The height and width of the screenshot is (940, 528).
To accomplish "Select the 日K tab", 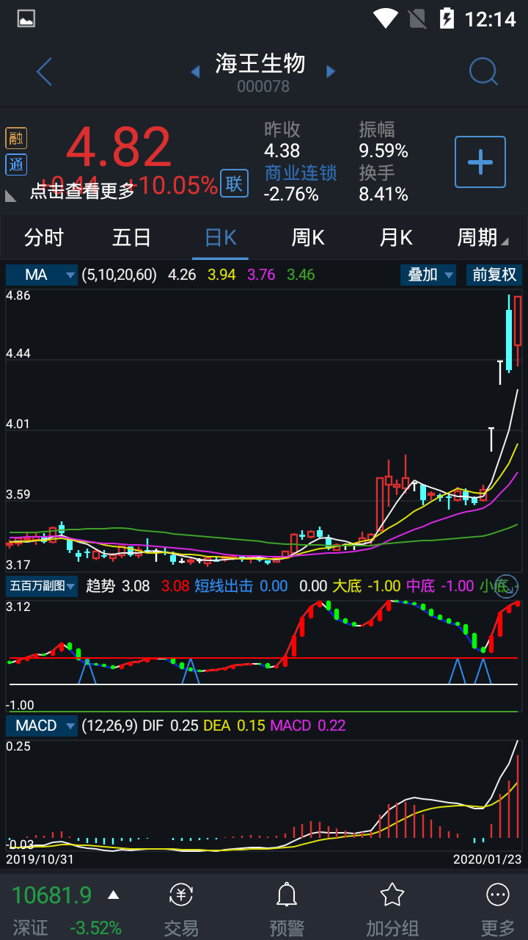I will point(220,237).
